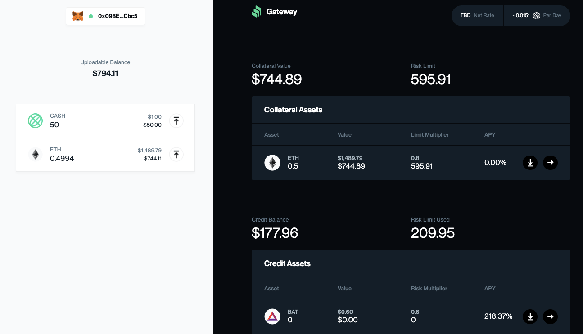
Task: Open the Gateway home link text
Action: click(x=282, y=12)
